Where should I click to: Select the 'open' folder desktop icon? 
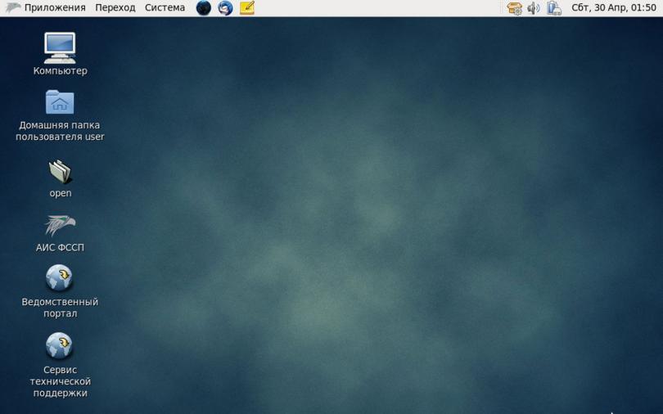coord(60,171)
